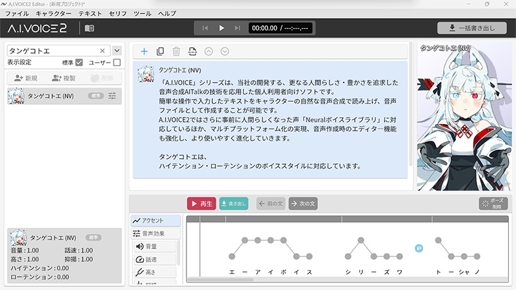The width and height of the screenshot is (516, 290).
Task: Open the ファイル menu
Action: pyautogui.click(x=17, y=14)
